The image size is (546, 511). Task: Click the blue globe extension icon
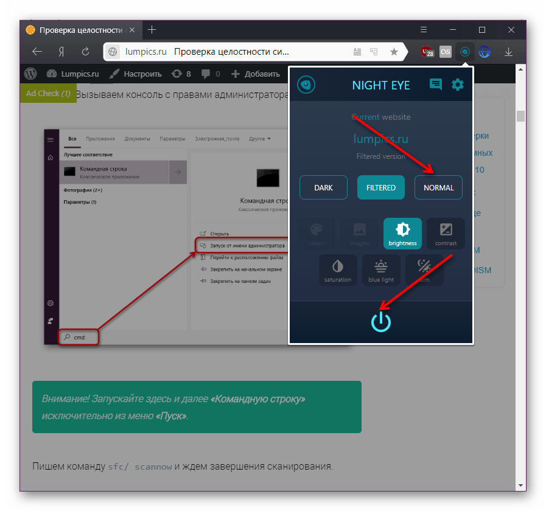click(x=484, y=52)
